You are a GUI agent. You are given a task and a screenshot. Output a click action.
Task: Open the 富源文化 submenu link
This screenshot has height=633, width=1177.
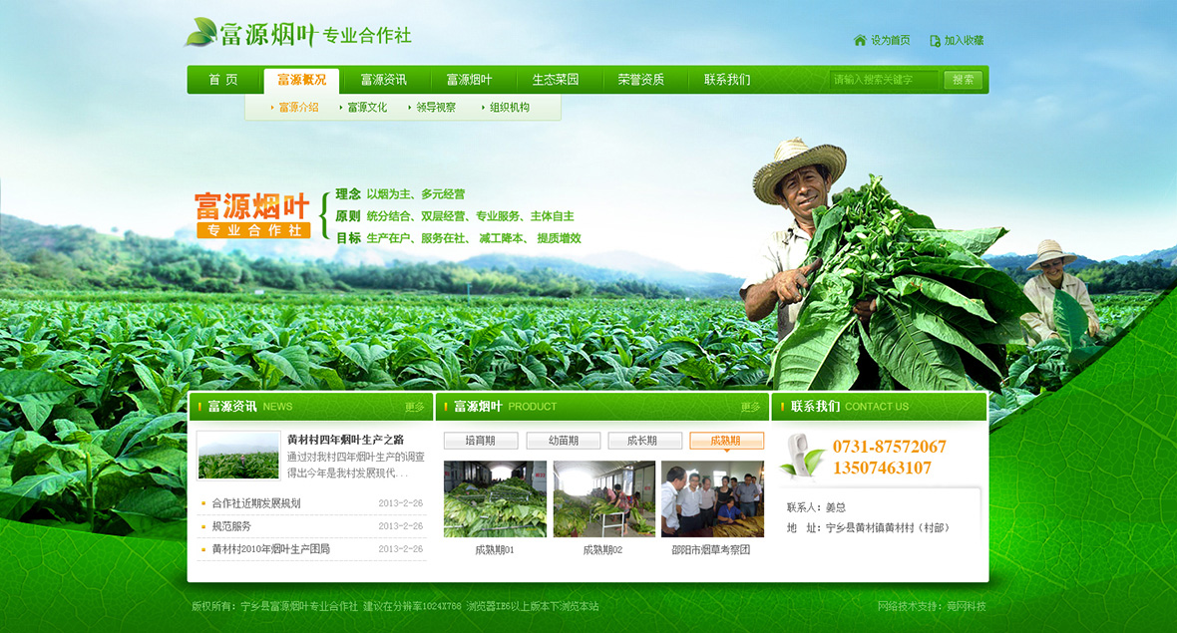click(x=367, y=108)
